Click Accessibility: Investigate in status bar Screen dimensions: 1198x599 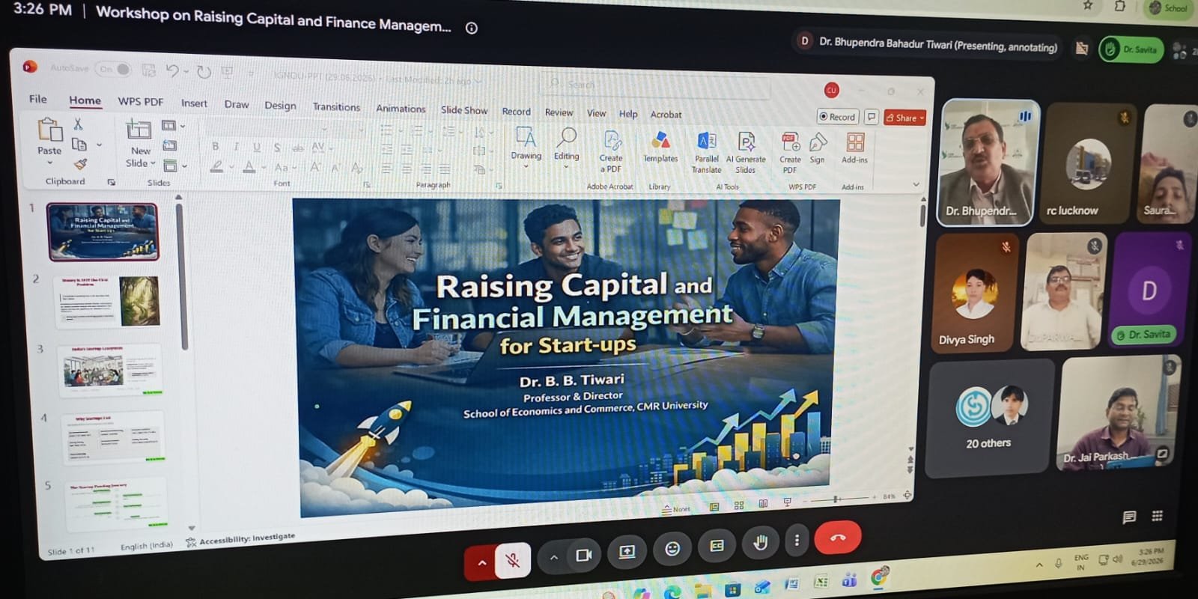pos(240,540)
